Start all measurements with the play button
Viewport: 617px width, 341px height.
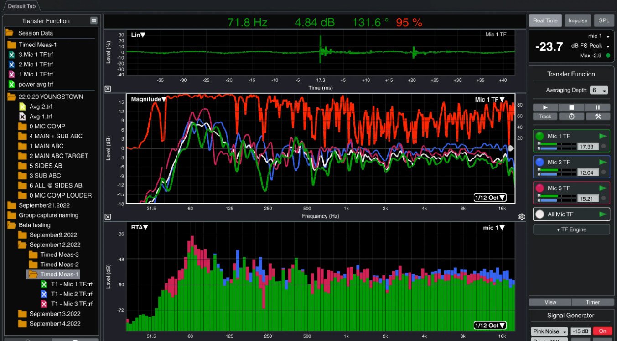coord(545,107)
